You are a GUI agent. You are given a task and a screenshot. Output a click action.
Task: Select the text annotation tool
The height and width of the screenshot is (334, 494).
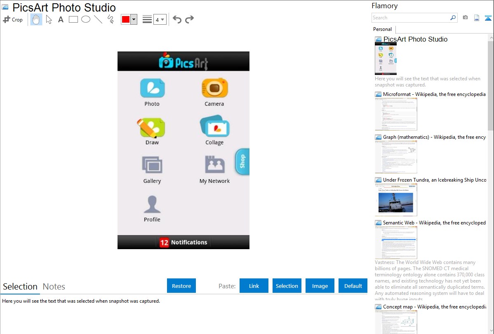pos(61,19)
